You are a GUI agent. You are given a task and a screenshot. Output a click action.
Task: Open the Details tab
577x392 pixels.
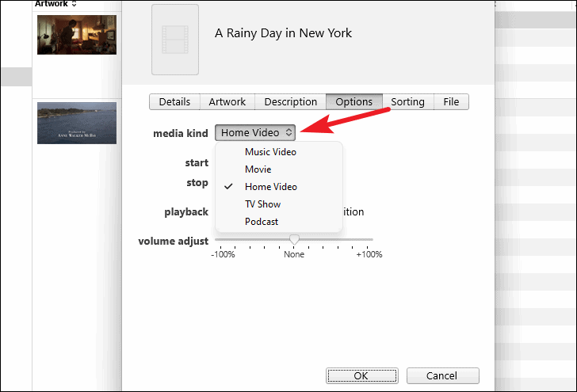(174, 102)
